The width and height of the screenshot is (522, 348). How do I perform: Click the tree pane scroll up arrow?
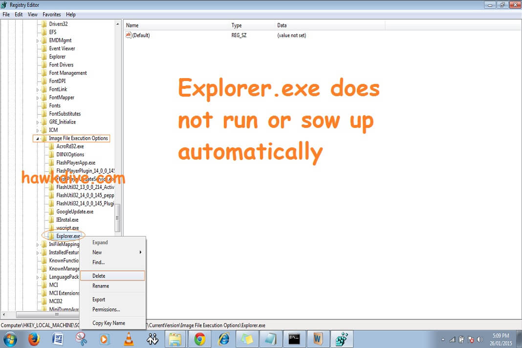117,24
